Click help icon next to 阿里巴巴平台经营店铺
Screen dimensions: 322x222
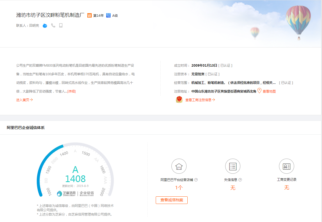point(196,180)
